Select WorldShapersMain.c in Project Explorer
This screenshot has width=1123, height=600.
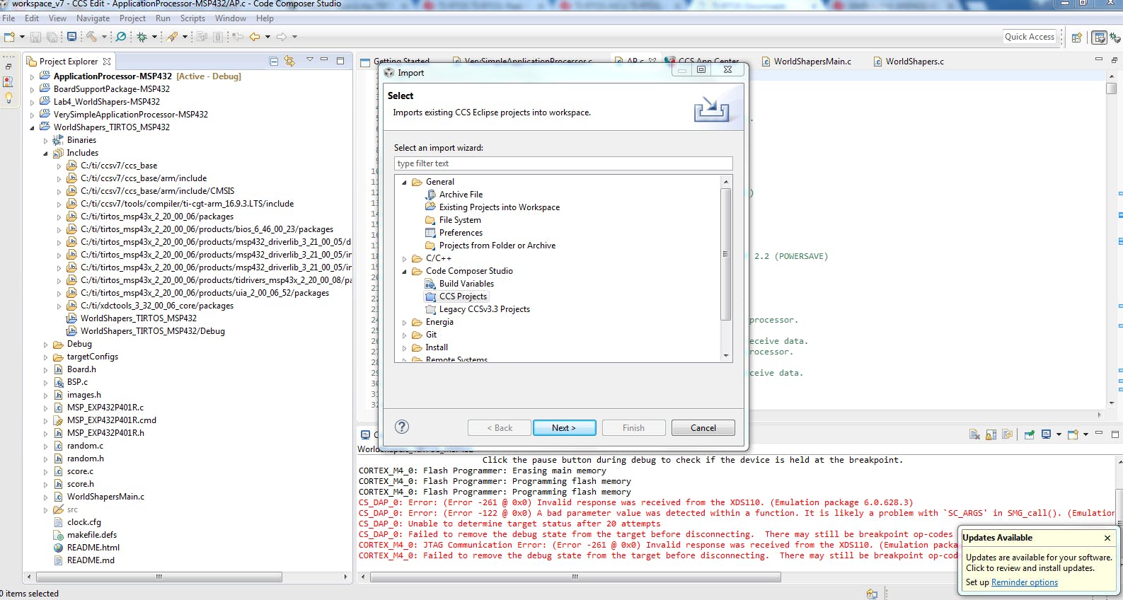tap(105, 497)
